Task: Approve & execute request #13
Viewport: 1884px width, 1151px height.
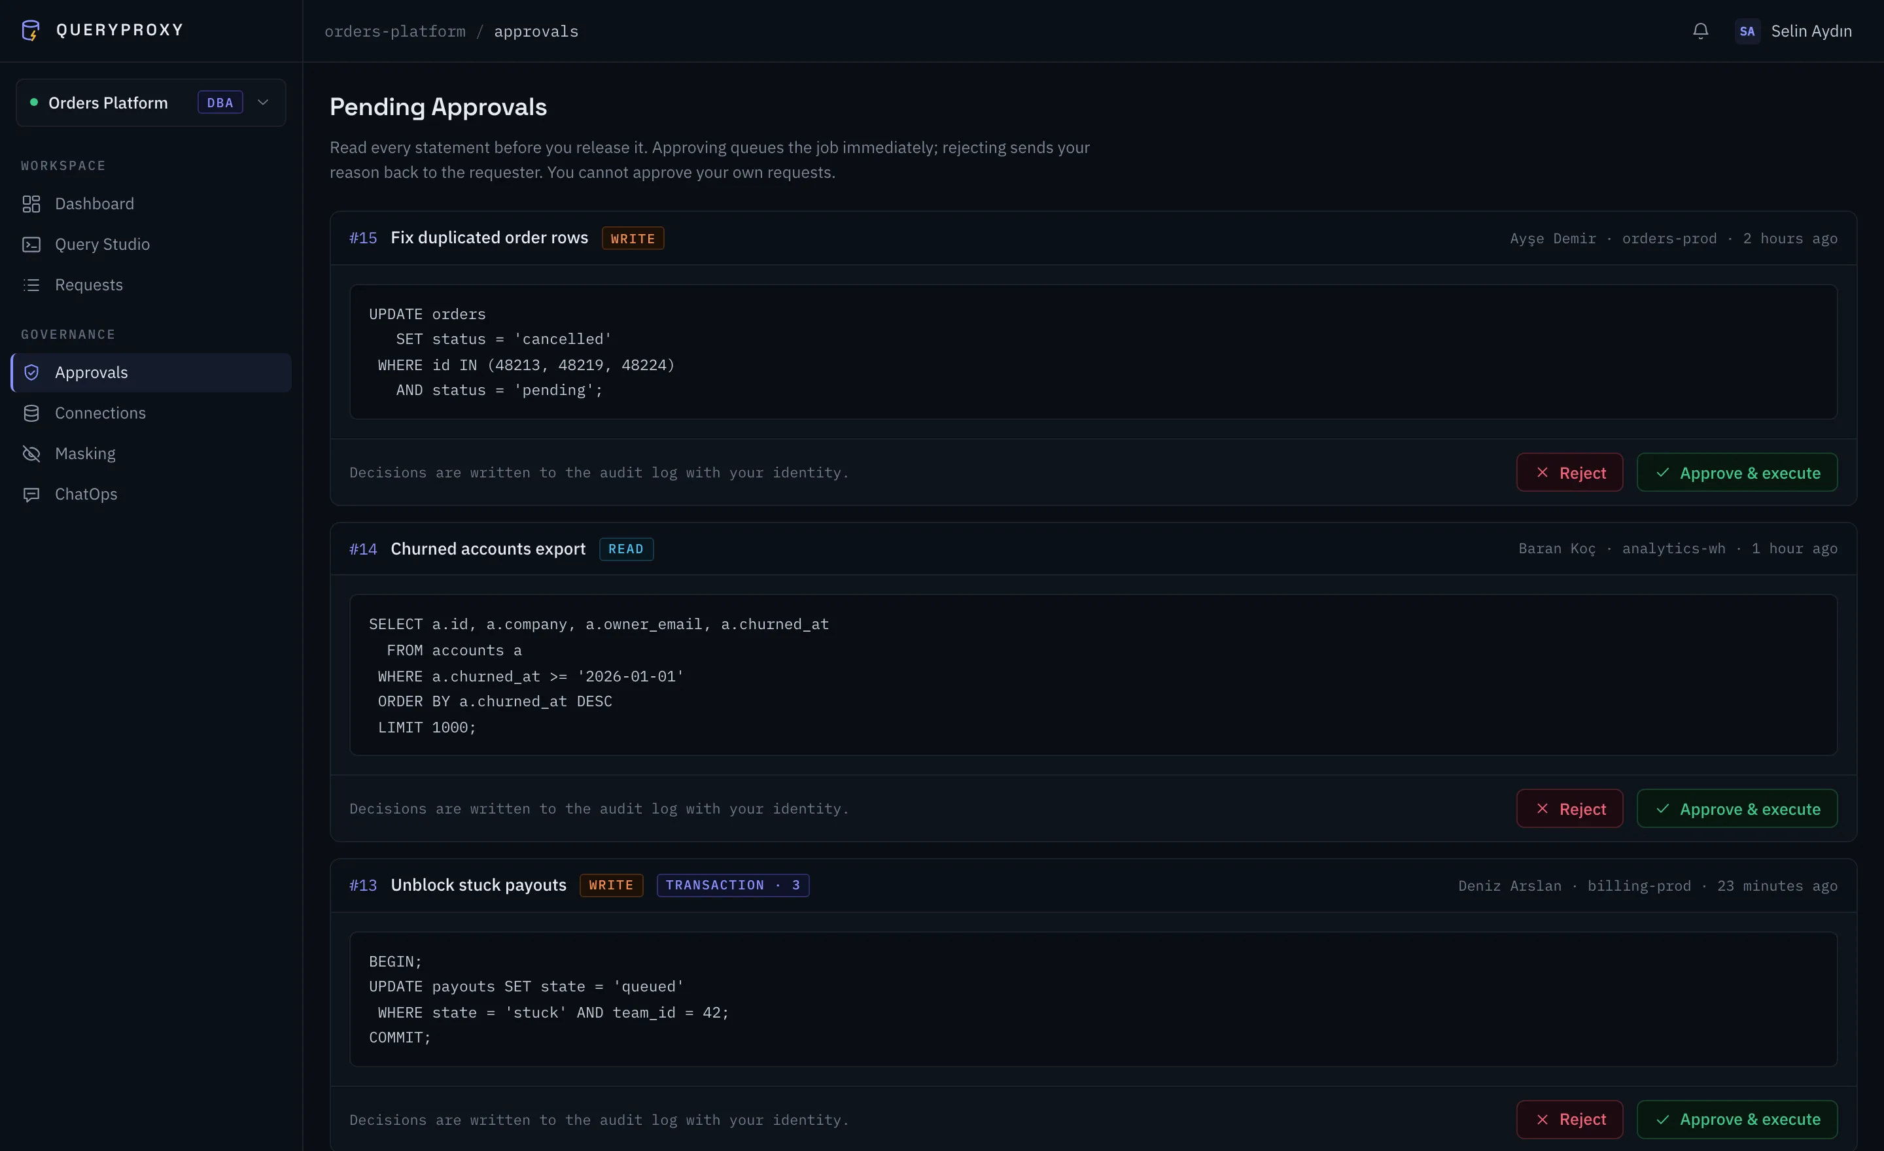Action: (x=1737, y=1120)
